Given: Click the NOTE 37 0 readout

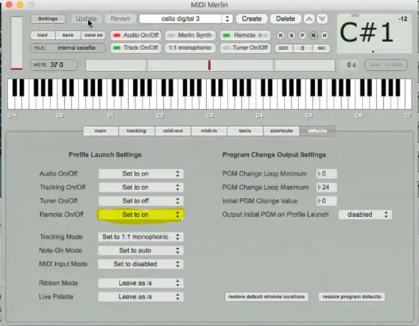Looking at the screenshot, I should [54, 65].
